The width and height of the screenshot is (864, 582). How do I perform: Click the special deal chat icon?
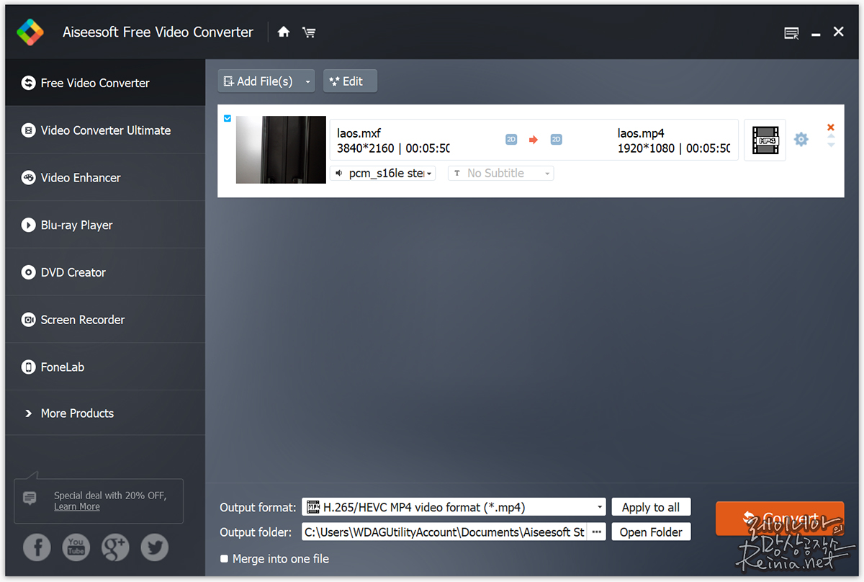[x=30, y=498]
